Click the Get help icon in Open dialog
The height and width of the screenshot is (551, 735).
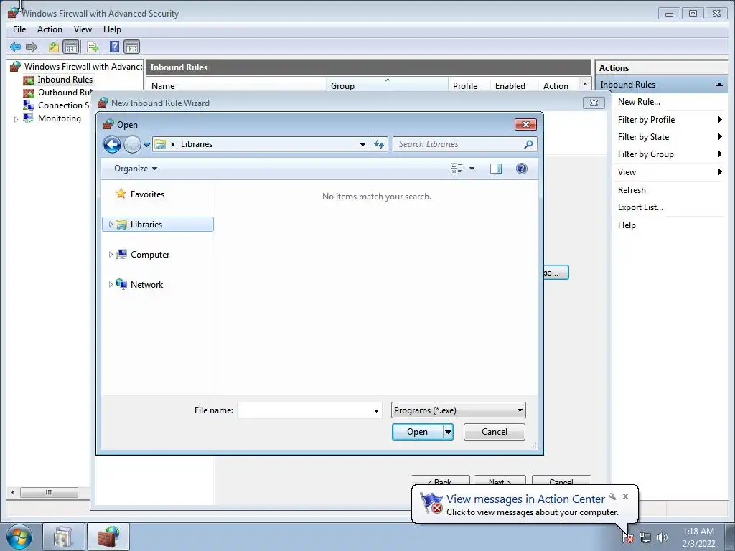[521, 169]
